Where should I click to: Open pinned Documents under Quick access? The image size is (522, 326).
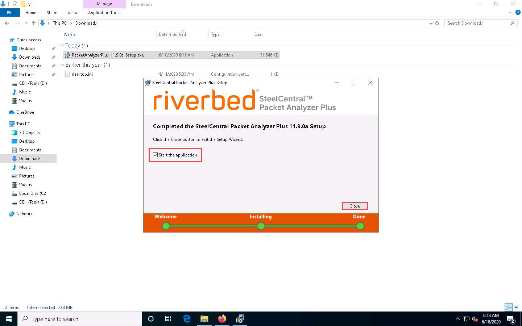pyautogui.click(x=30, y=66)
